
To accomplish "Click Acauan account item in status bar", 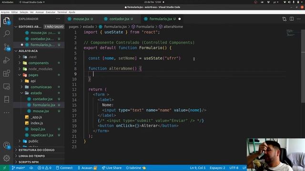I will click(x=87, y=168).
